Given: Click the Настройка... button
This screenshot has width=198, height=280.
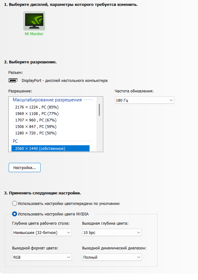Looking at the screenshot, I should [x=24, y=168].
